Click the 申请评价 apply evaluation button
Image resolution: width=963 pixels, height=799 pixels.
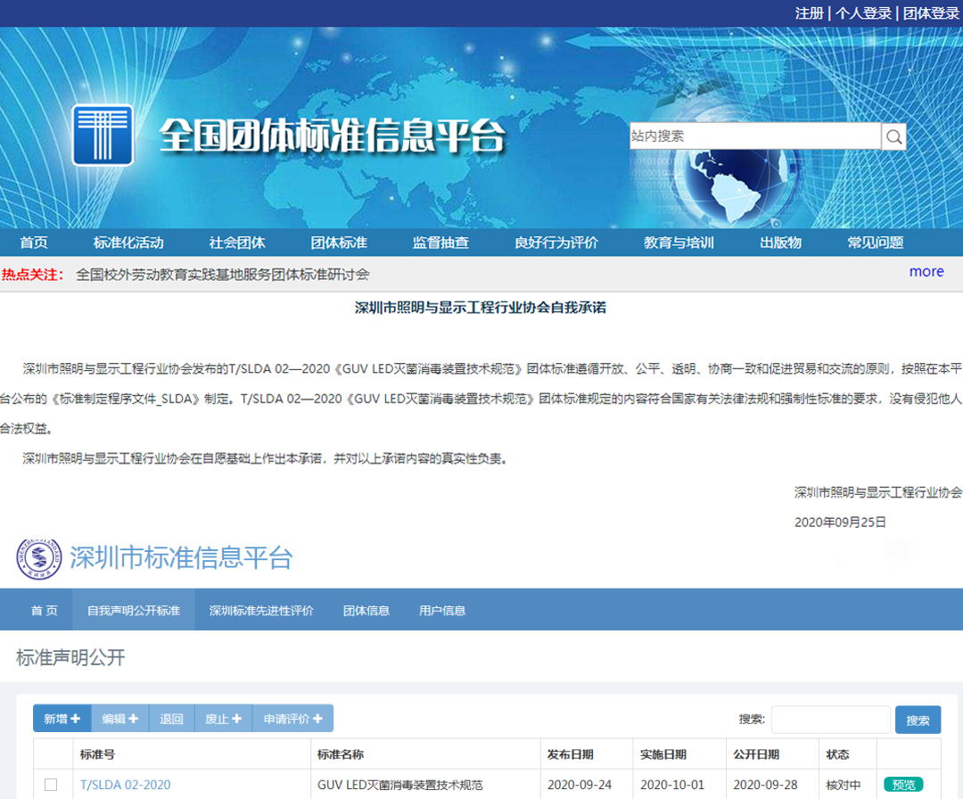pos(292,719)
